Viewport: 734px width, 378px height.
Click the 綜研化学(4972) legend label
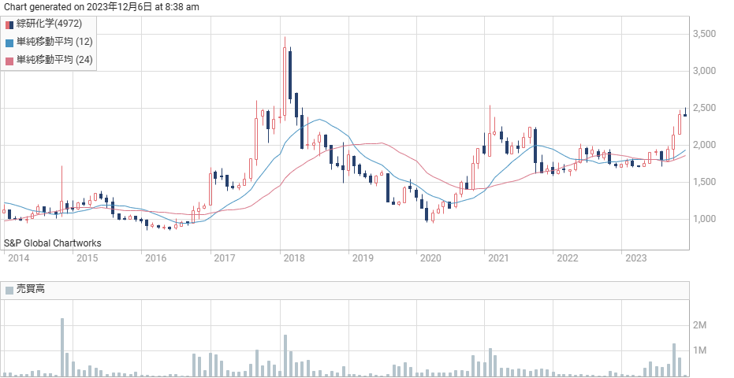(49, 24)
